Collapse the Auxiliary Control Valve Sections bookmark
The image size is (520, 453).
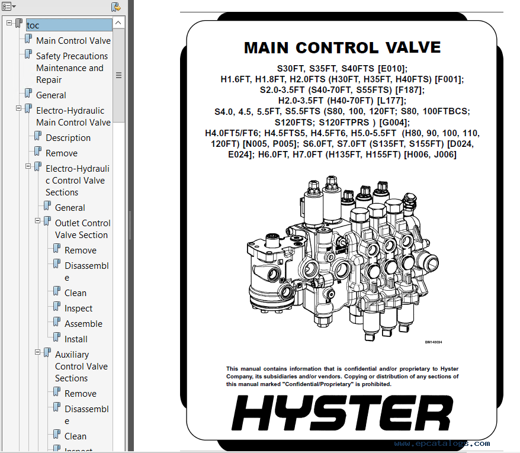tap(37, 352)
